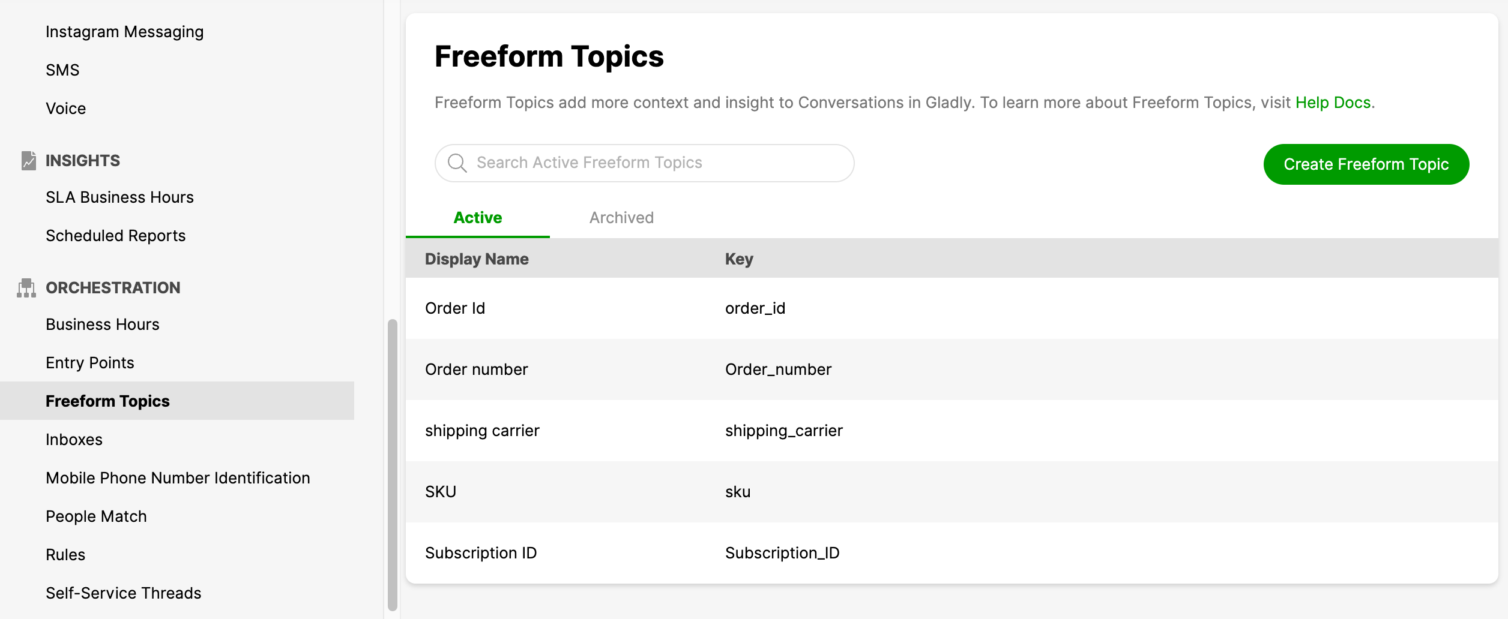
Task: Switch to the Archived tab
Action: point(621,218)
